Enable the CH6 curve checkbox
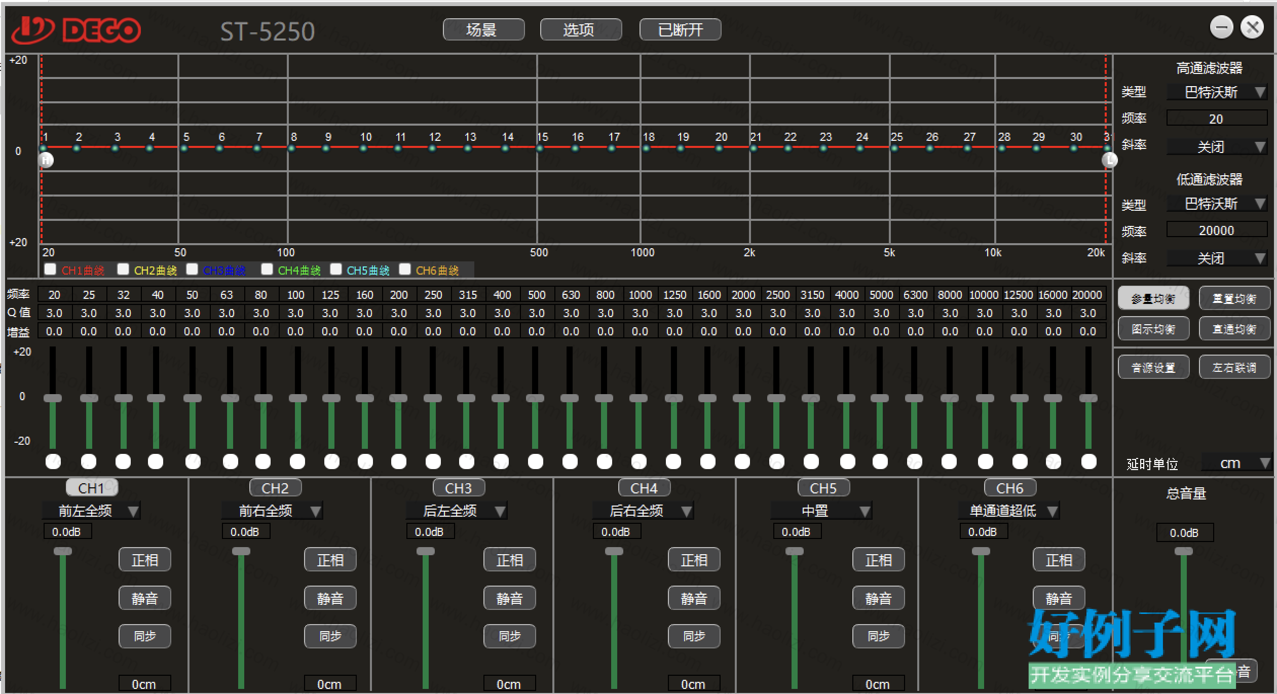1277x694 pixels. [405, 269]
